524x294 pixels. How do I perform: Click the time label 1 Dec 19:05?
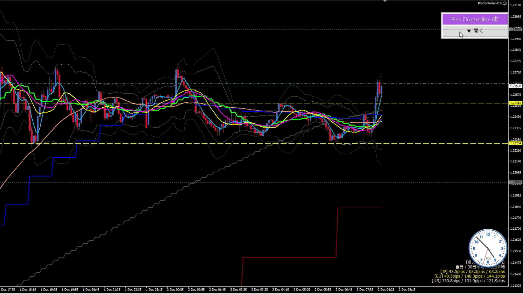[x=49, y=290]
